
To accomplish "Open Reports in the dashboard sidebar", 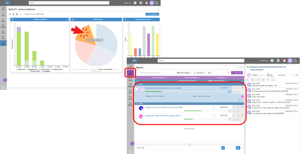I will click(3, 43).
